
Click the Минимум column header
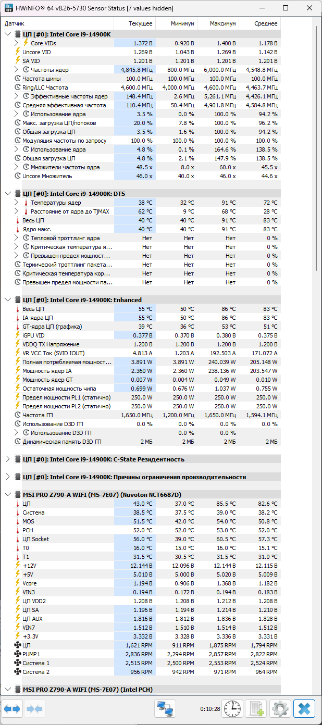click(176, 24)
